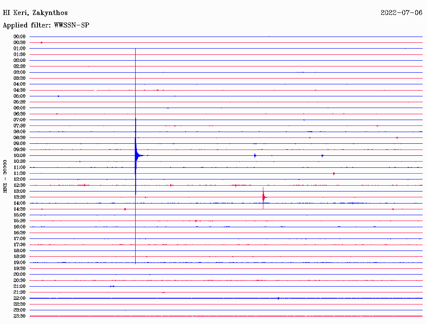Click the 22:30 time label
The image size is (426, 324).
[x=20, y=304]
